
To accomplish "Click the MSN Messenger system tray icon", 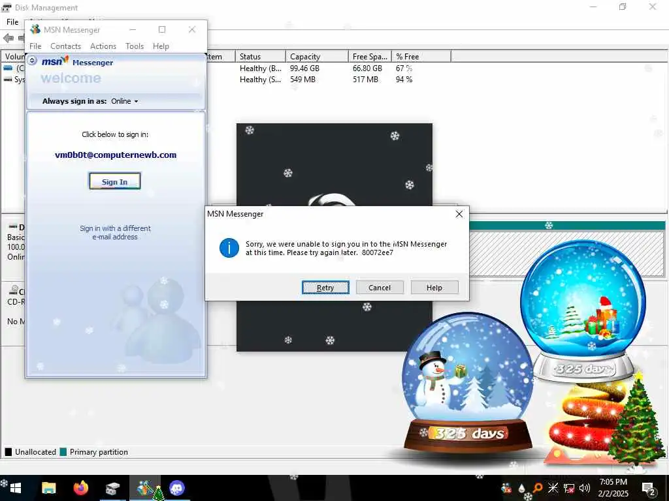I will pos(506,488).
